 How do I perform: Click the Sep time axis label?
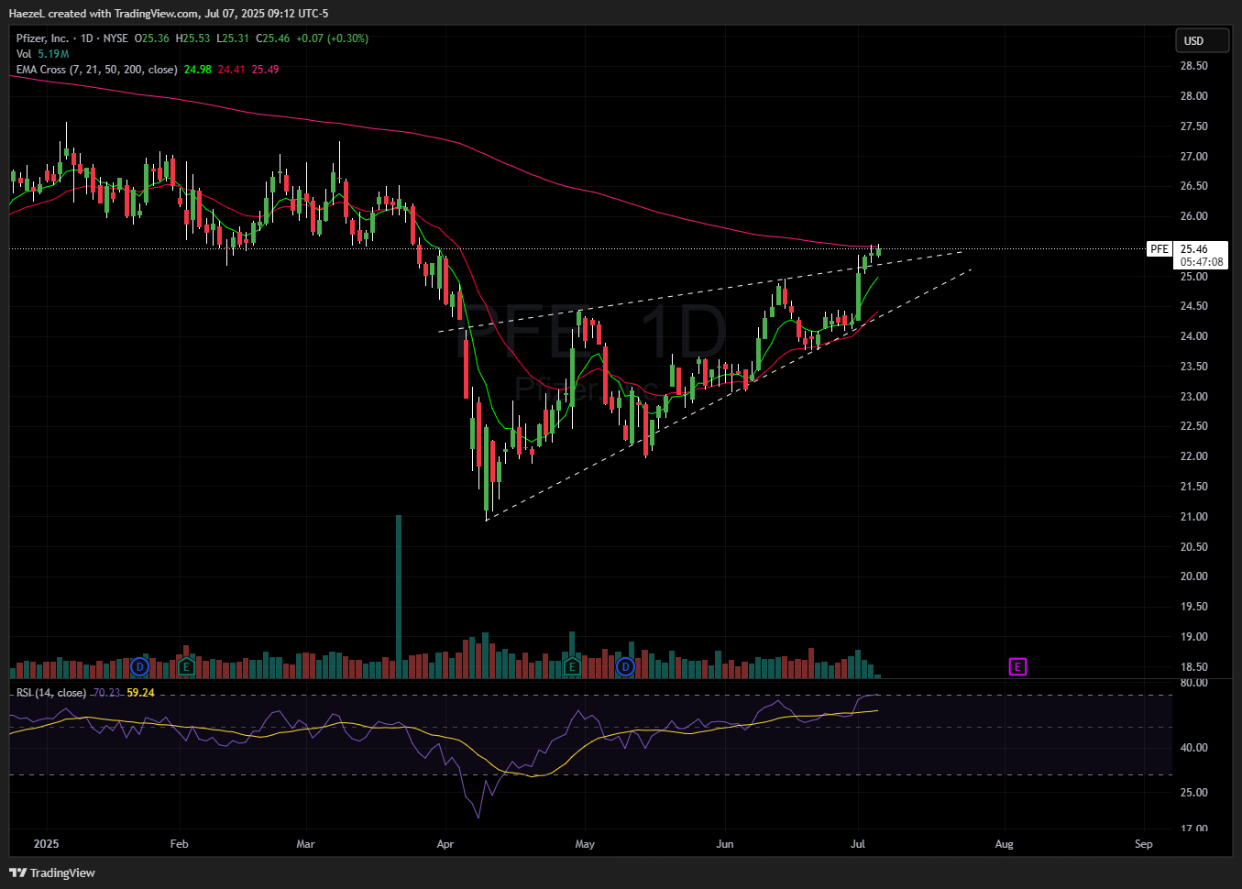coord(1144,844)
